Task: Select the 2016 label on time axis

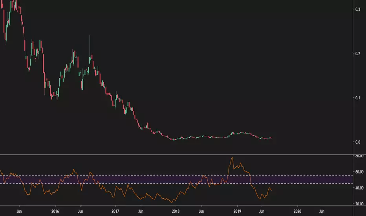Action: tap(55, 211)
